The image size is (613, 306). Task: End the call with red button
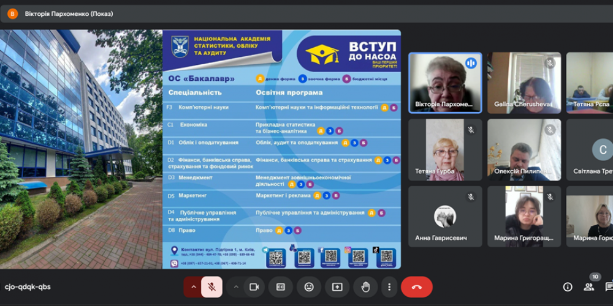[x=417, y=286]
